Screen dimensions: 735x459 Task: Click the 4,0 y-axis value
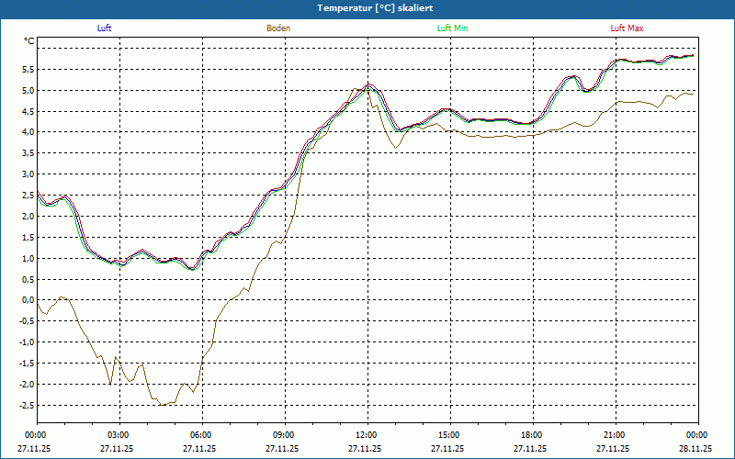pos(28,132)
